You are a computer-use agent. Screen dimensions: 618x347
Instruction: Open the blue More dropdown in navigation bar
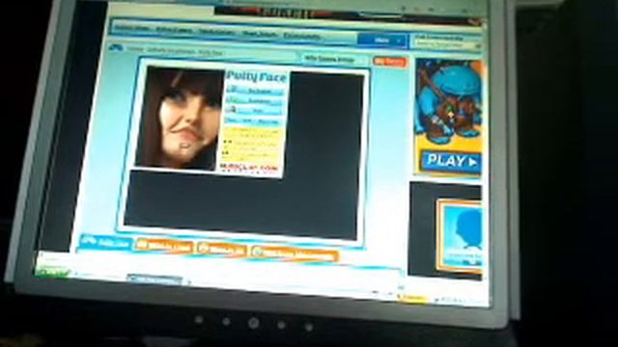click(x=382, y=40)
